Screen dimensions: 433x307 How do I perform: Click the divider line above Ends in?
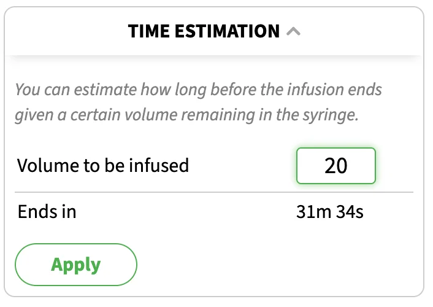click(x=214, y=192)
